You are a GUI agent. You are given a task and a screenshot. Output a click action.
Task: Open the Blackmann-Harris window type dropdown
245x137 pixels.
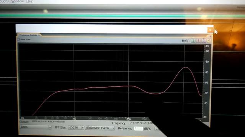100,128
